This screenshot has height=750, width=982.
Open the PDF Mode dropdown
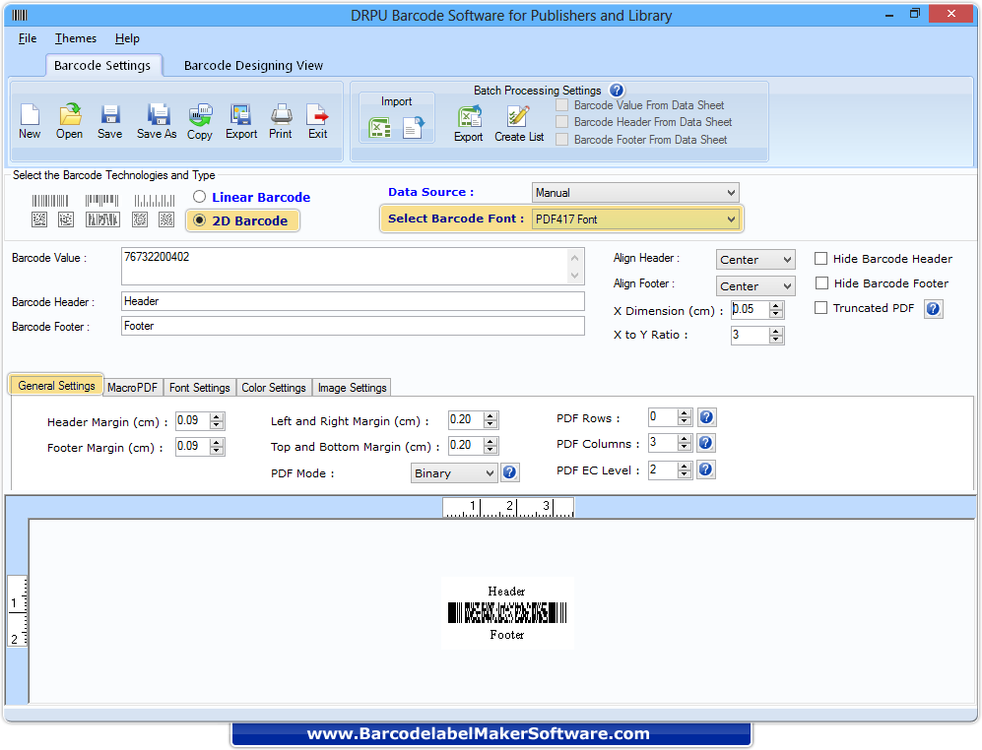point(454,473)
